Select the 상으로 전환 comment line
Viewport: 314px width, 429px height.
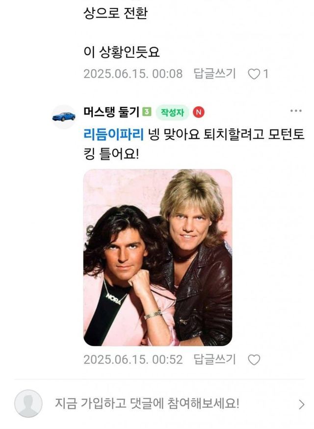pyautogui.click(x=115, y=13)
